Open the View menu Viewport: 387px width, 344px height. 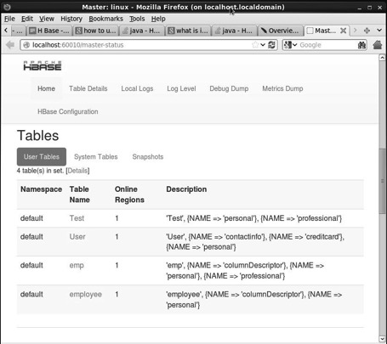coord(47,19)
